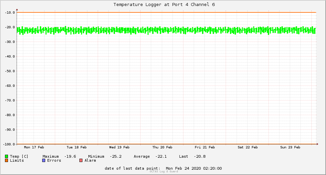
Task: Click the orange upper limit line at -10.0
Action: [166, 12]
